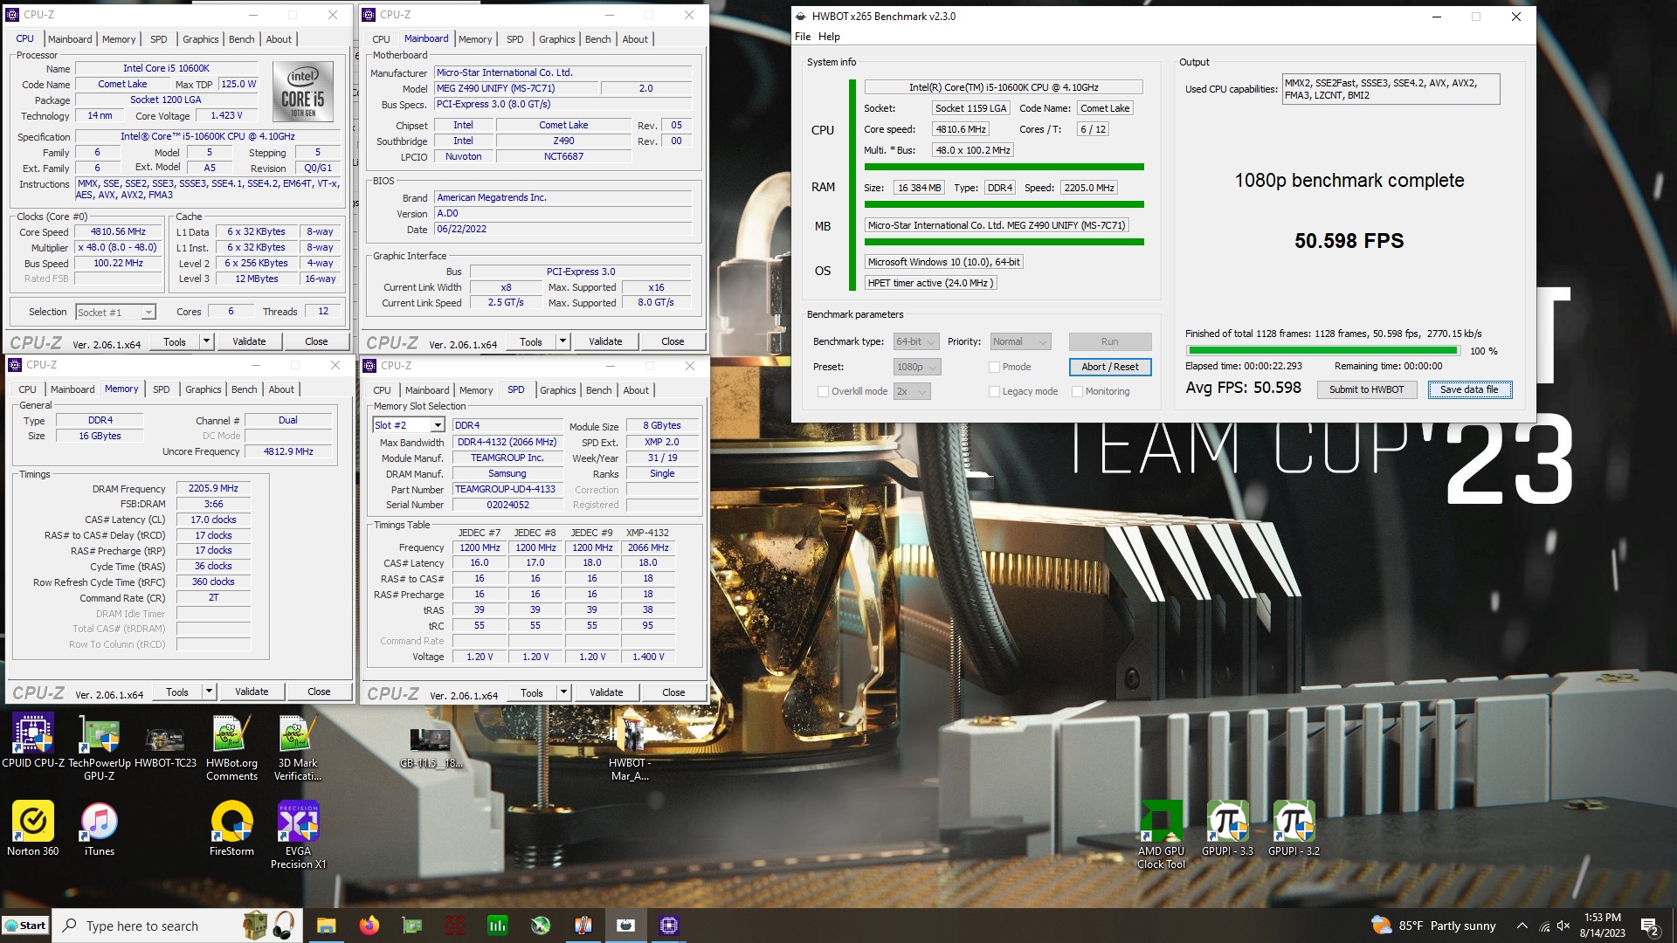Open EVGA Precision X1 shortcut
This screenshot has width=1677, height=943.
298,835
